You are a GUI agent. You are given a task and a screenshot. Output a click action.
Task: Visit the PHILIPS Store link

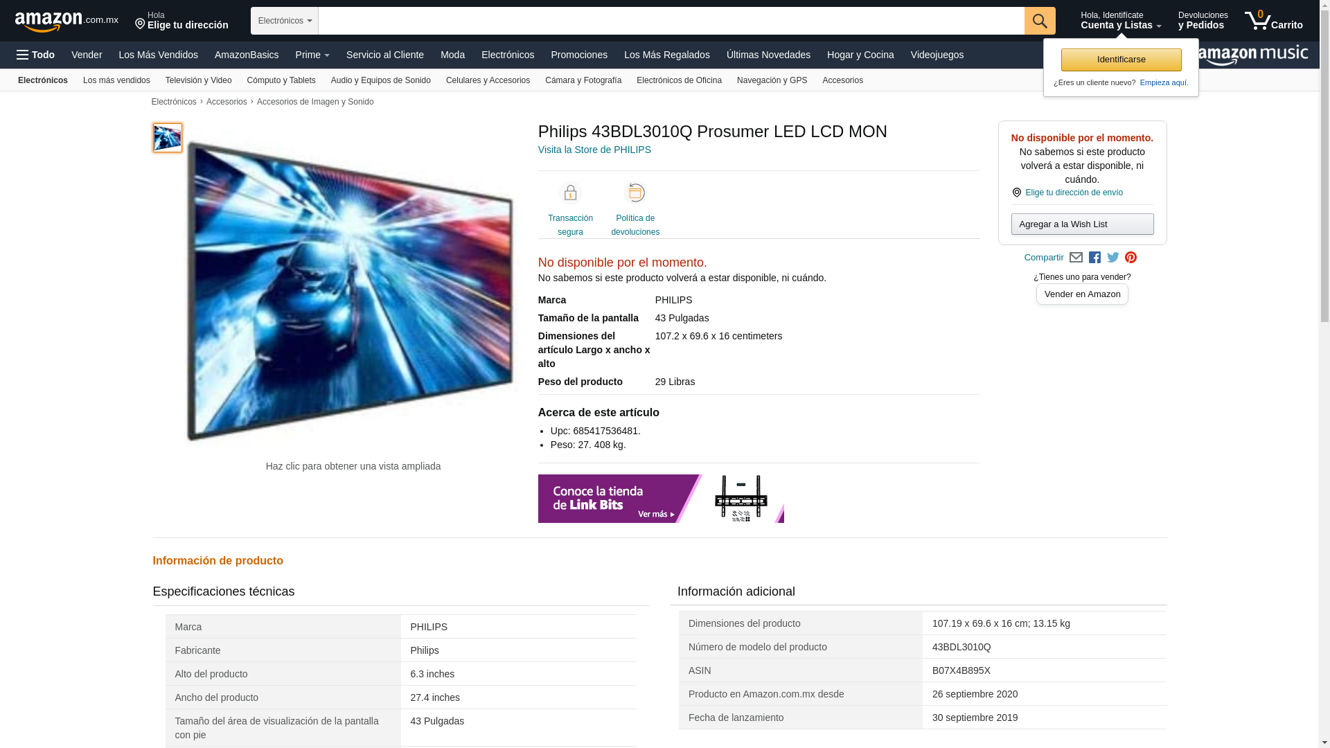pos(594,150)
